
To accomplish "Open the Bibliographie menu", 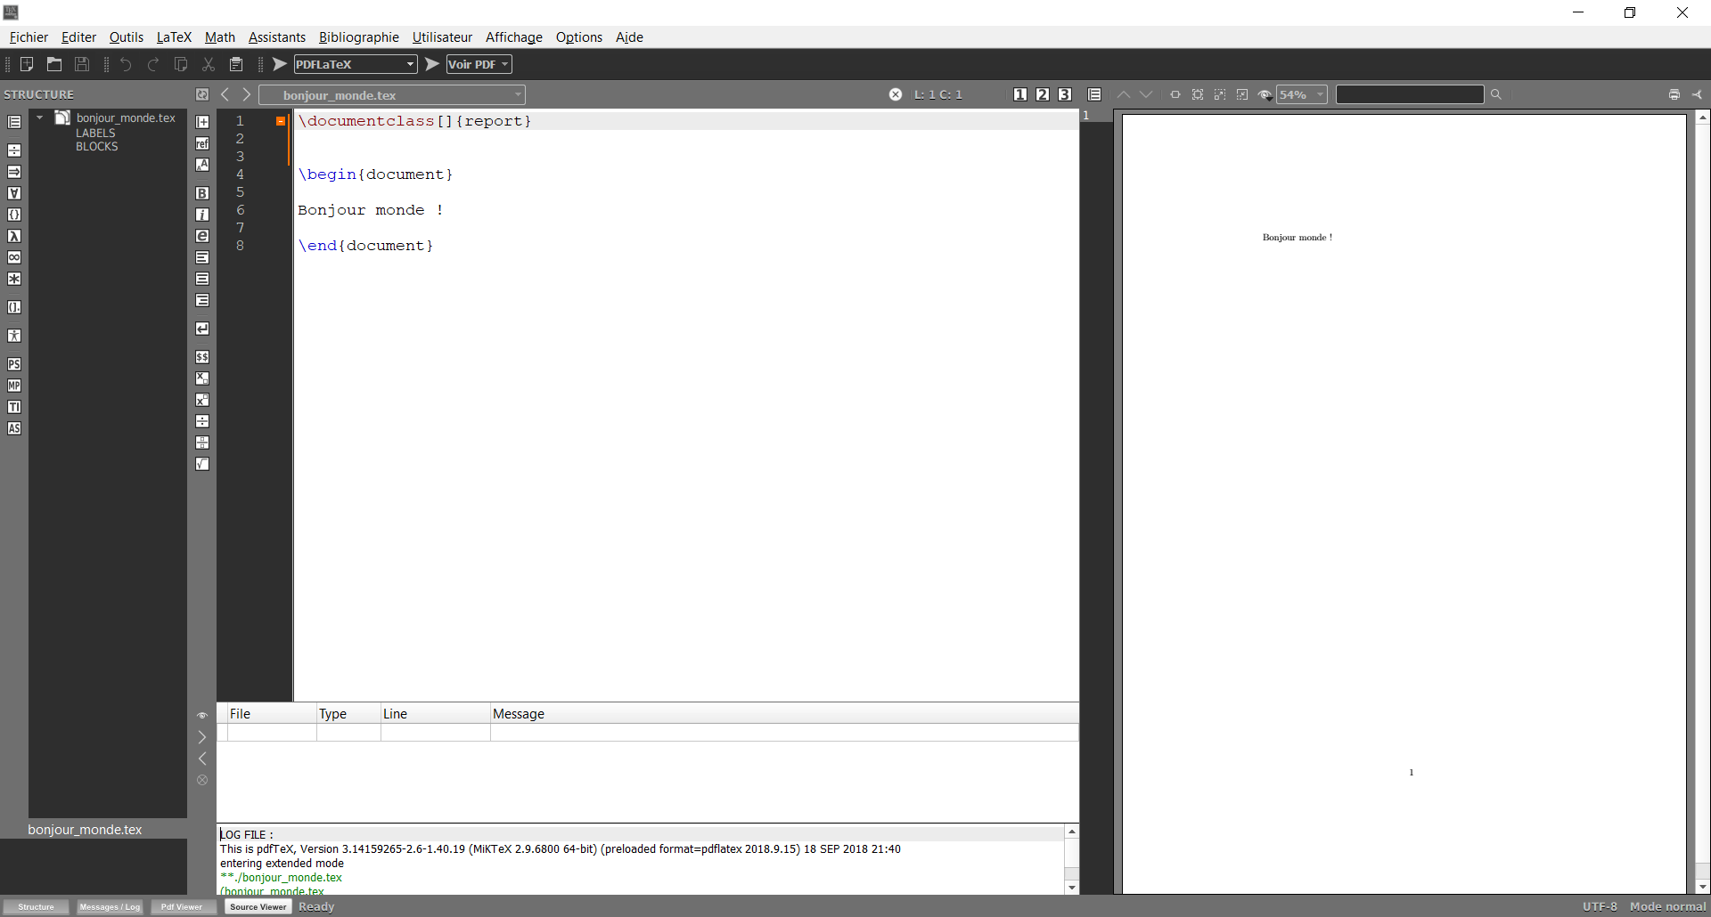I will click(358, 37).
